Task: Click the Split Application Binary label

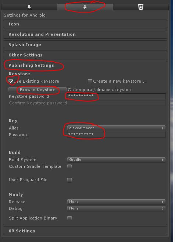Action: 33,218
